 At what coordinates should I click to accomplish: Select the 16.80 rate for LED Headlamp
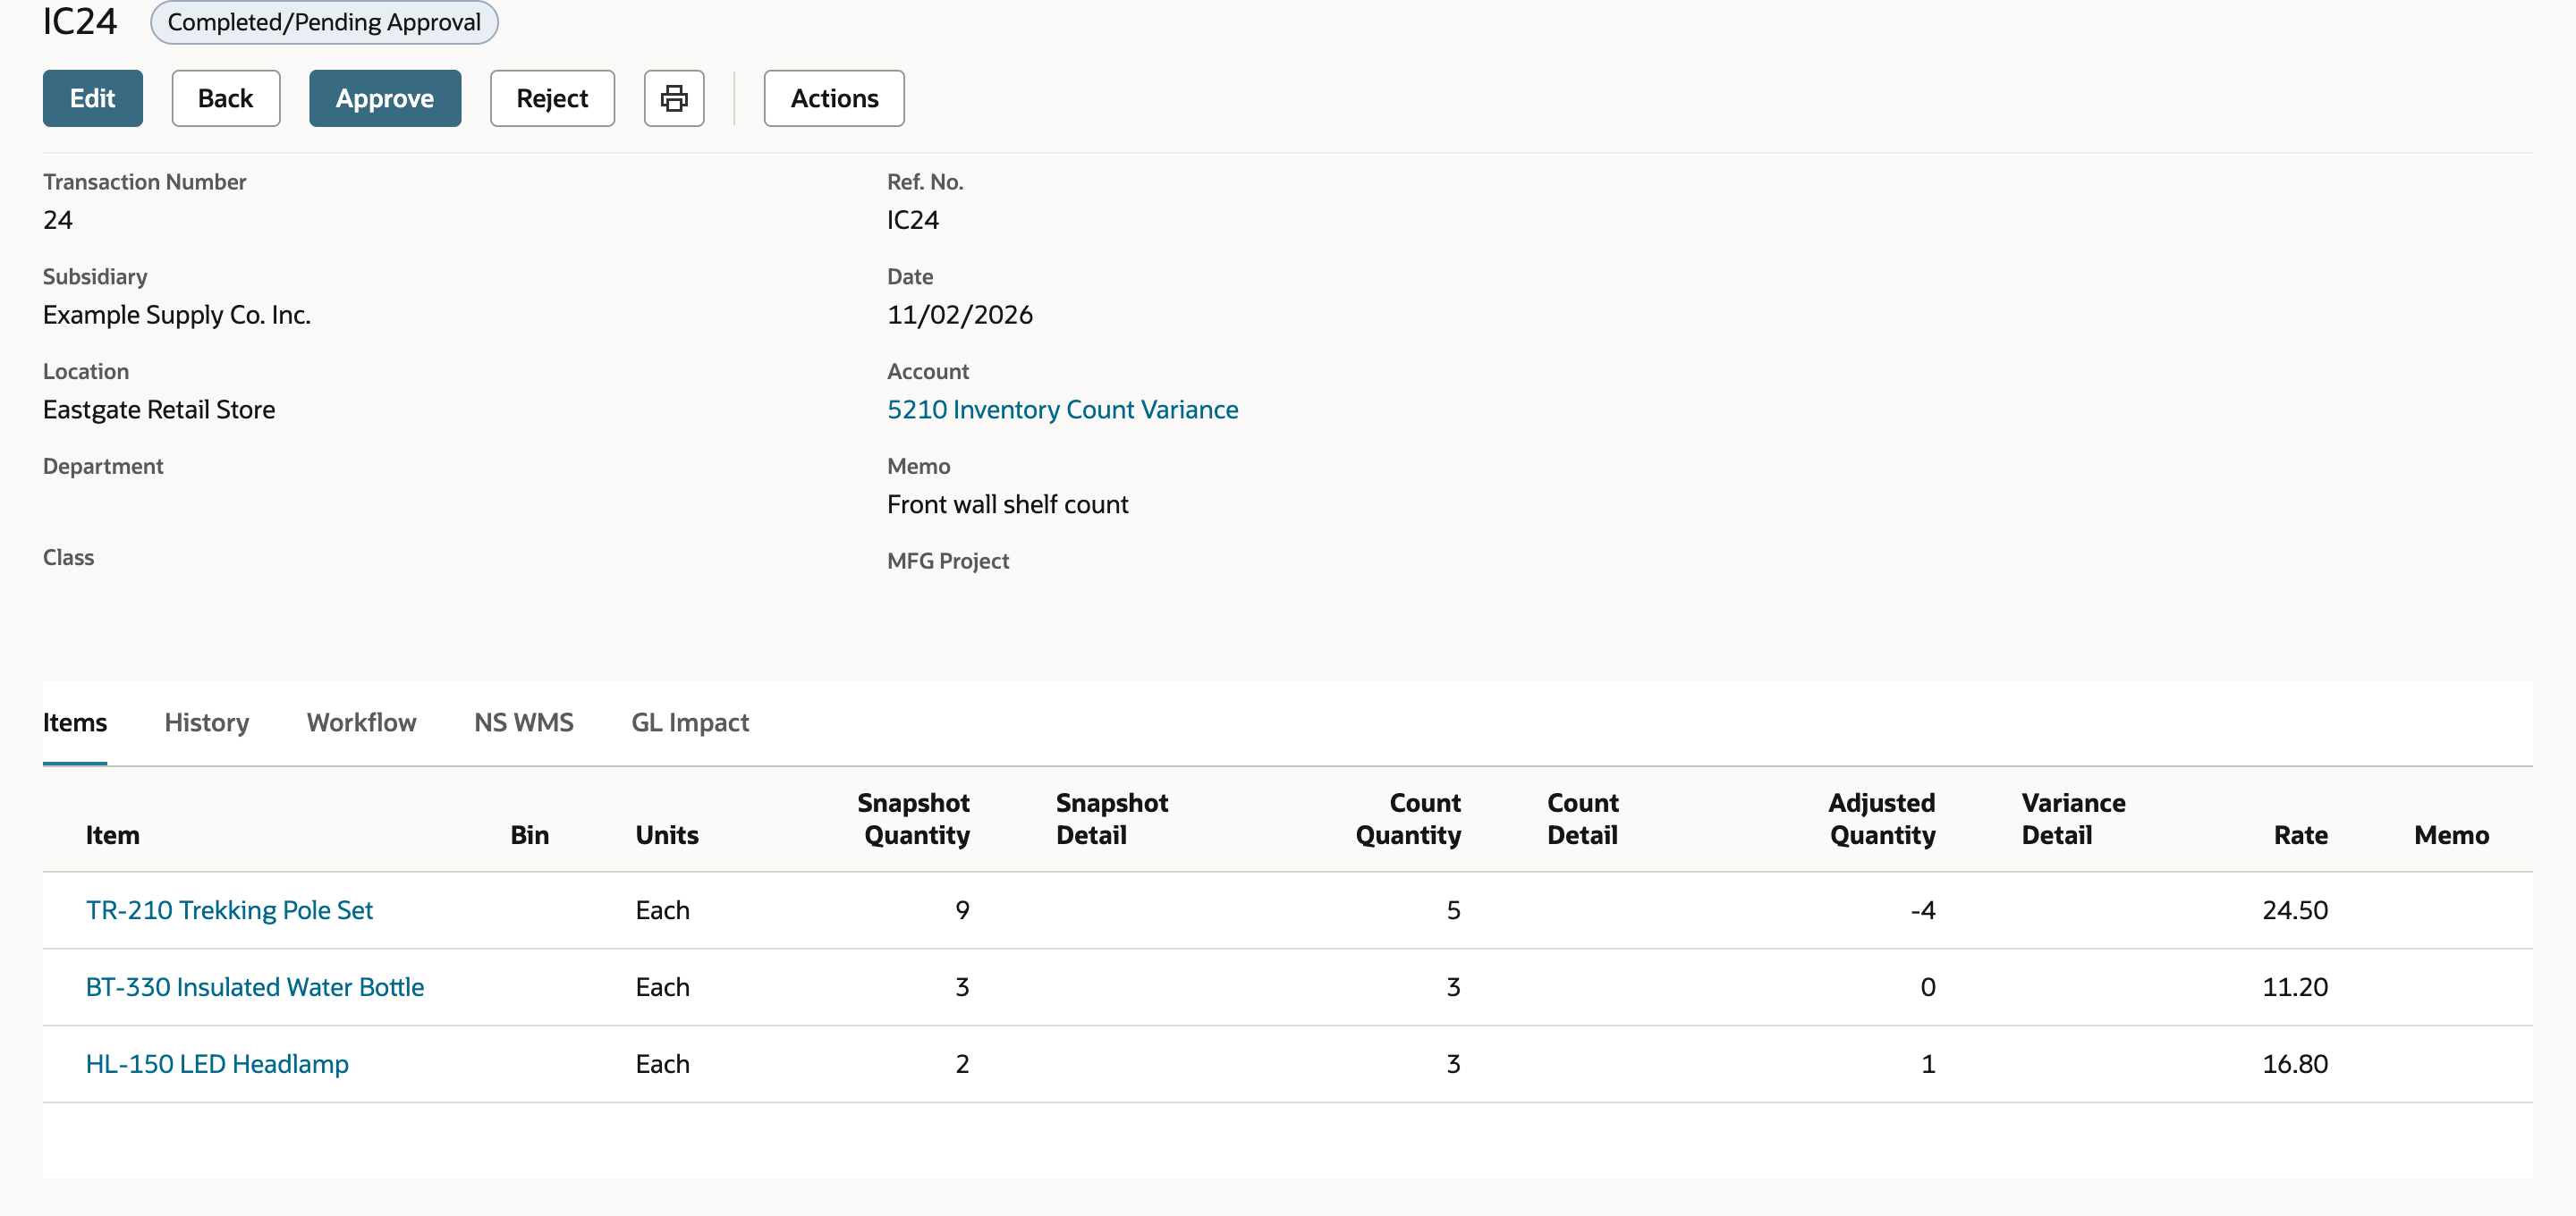[x=2295, y=1064]
